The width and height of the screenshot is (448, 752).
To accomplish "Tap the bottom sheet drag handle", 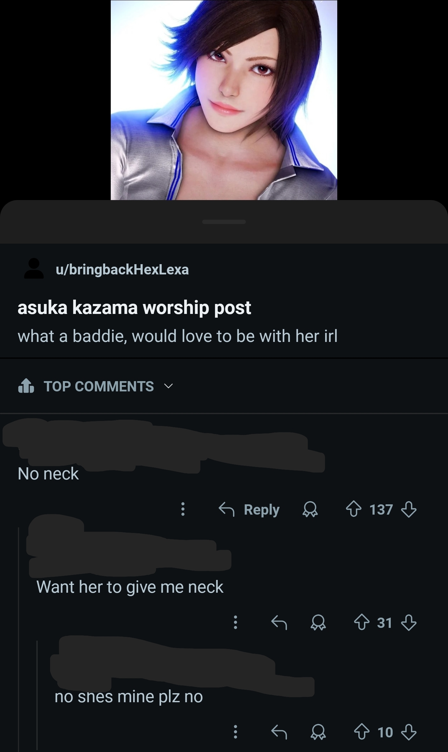I will tap(224, 222).
